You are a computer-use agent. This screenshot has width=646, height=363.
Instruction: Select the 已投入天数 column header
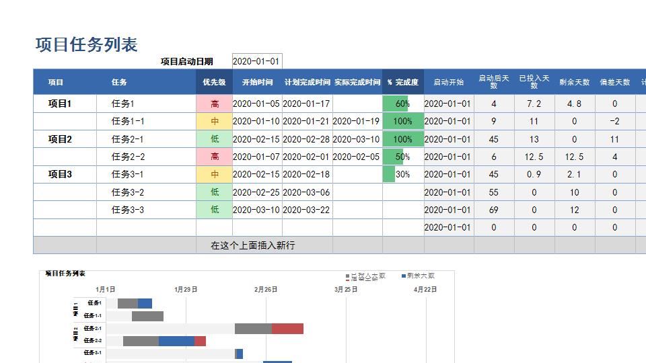coord(534,82)
